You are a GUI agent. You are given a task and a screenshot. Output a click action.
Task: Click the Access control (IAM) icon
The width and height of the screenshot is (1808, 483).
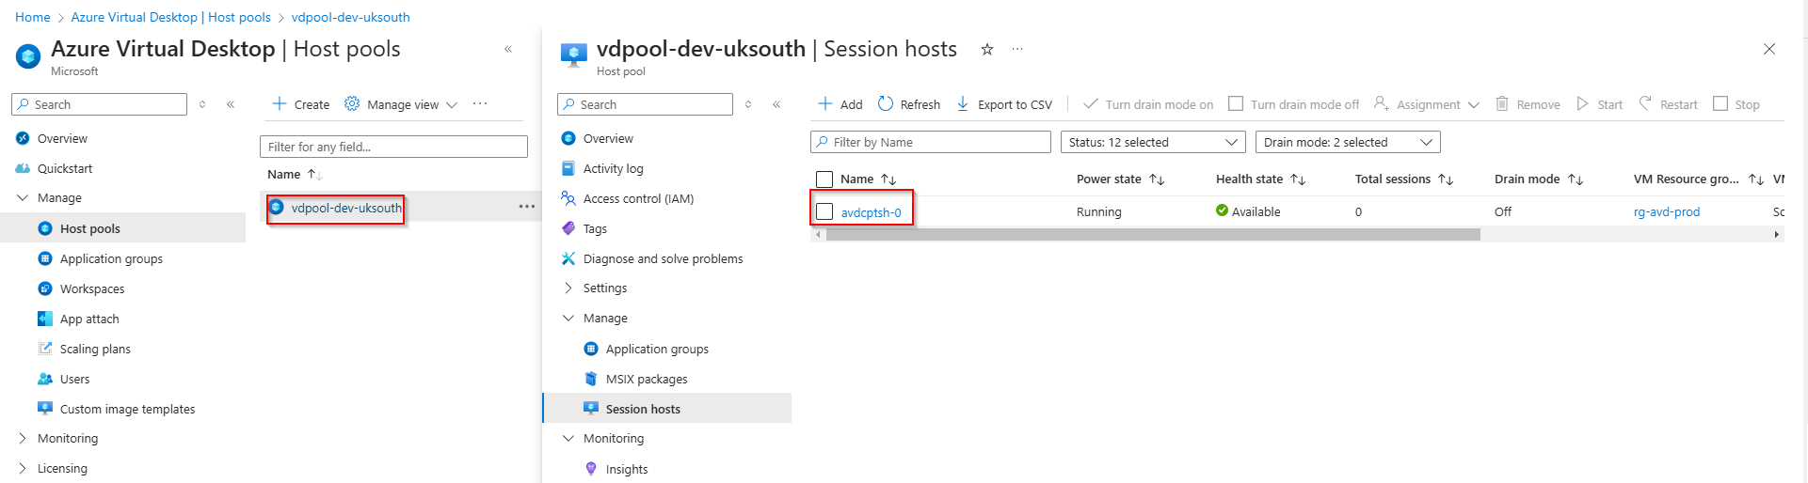click(x=568, y=198)
